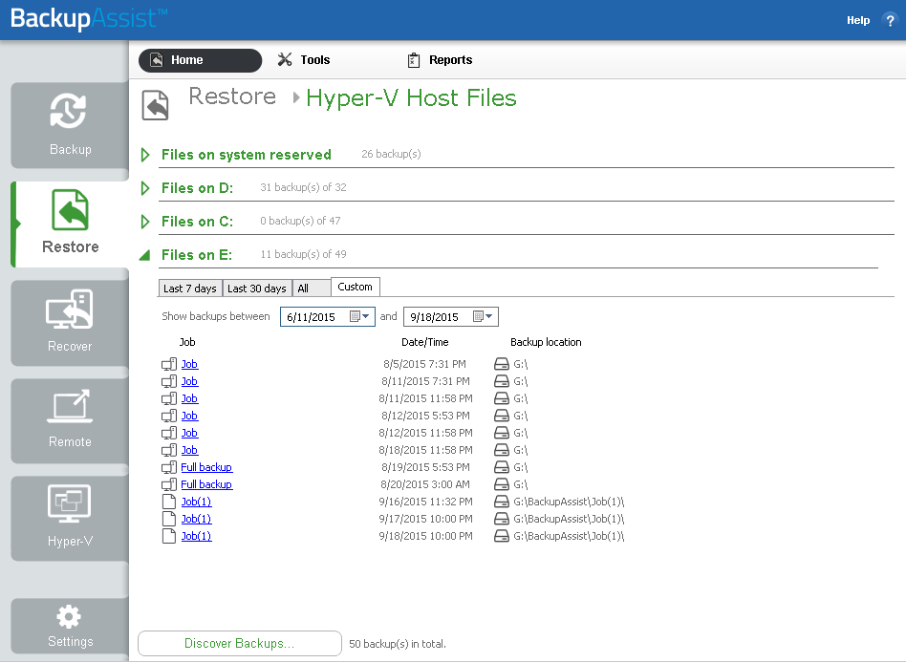Viewport: 906px width, 663px height.
Task: Open Job(1) backup from 9/17/2015
Action: pos(197,519)
